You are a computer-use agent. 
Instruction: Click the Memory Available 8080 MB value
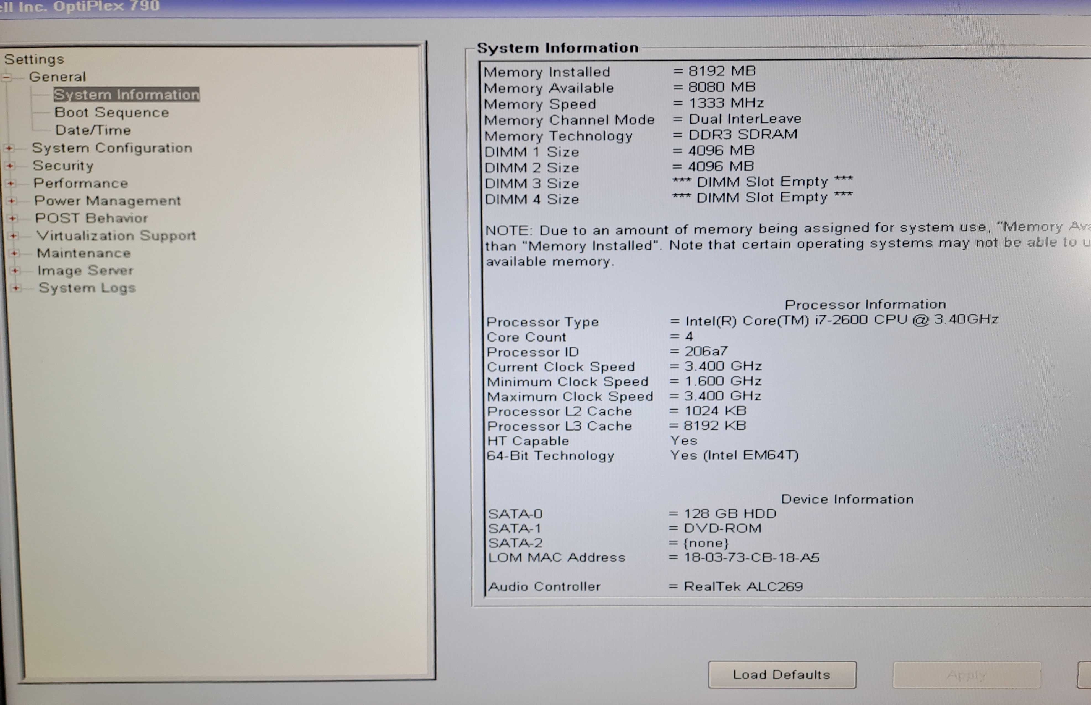coord(714,87)
